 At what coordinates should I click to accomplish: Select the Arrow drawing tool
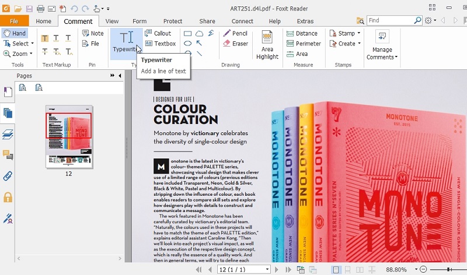click(x=199, y=43)
